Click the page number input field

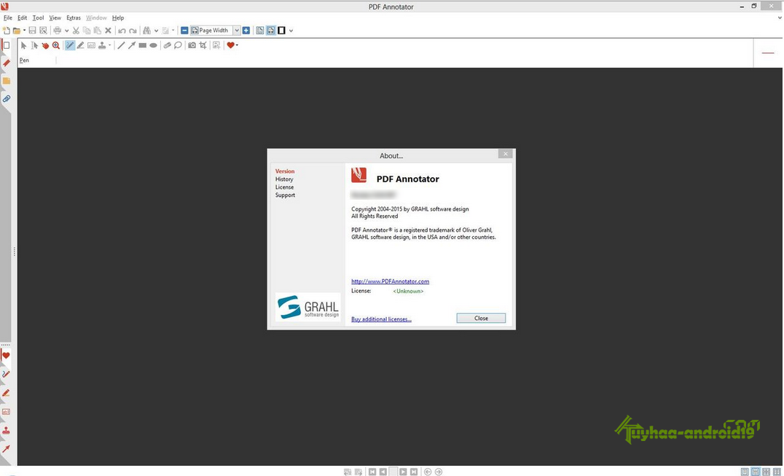pos(393,472)
